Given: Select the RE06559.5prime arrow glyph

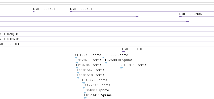Looking at the screenshot, I should coord(103,58).
